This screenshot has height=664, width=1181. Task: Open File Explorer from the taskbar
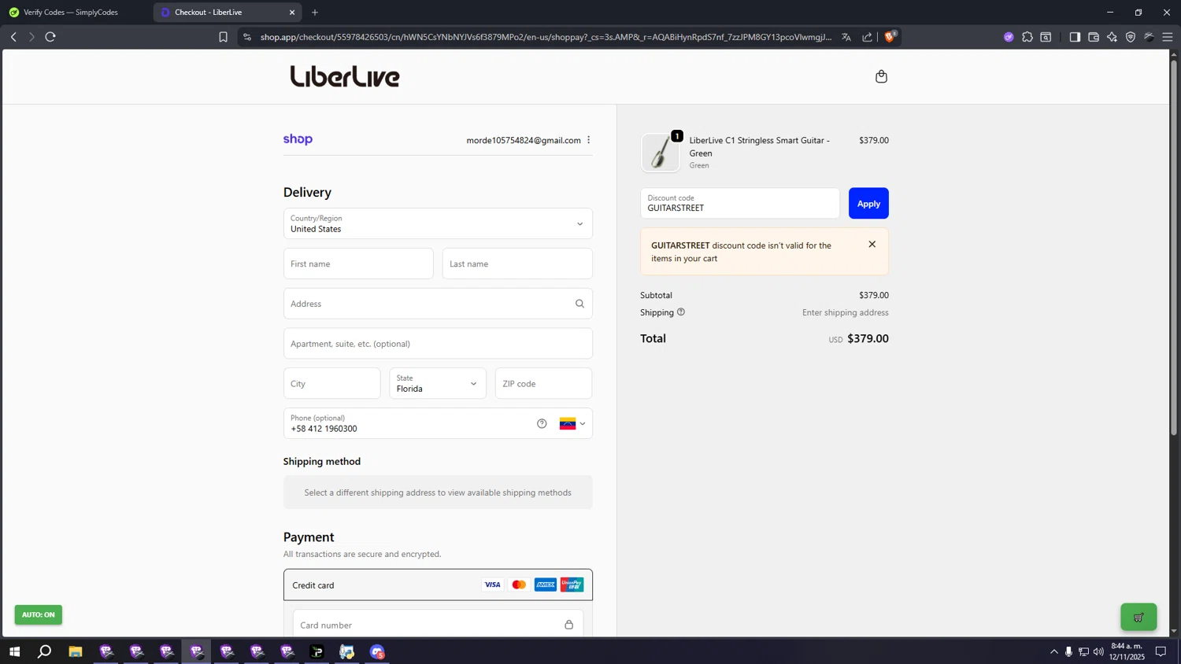[76, 651]
